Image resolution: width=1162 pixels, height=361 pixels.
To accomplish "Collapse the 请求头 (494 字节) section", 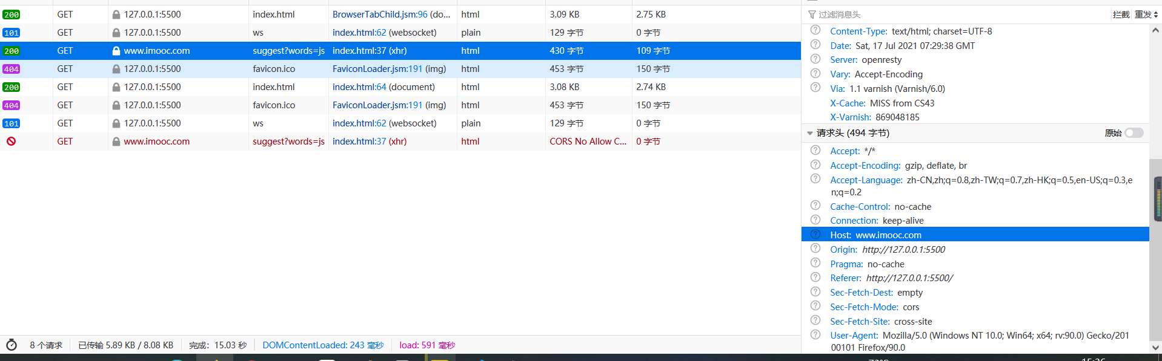I will pyautogui.click(x=809, y=133).
